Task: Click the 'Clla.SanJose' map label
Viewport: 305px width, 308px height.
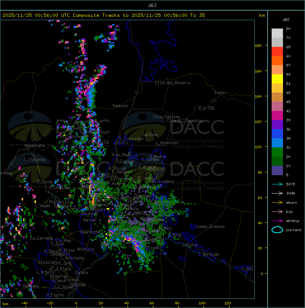Action: (166, 117)
